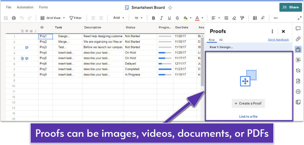Click the background fill bucket icon
Image resolution: width=304 pixels, height=145 pixels.
186,18
